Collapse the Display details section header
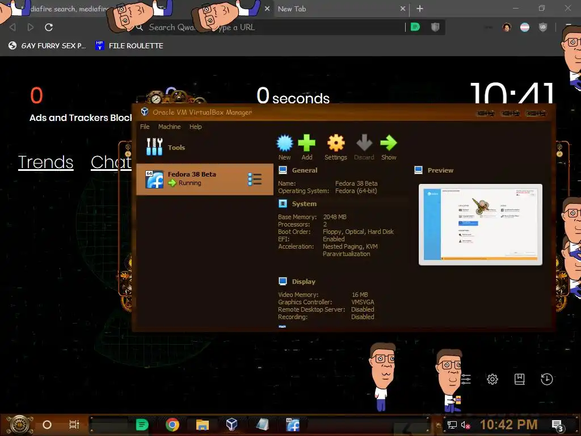This screenshot has height=436, width=581. pyautogui.click(x=304, y=282)
